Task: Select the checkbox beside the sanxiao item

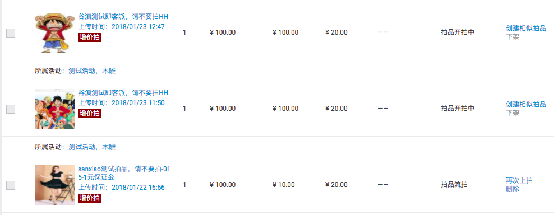Action: coord(11,185)
